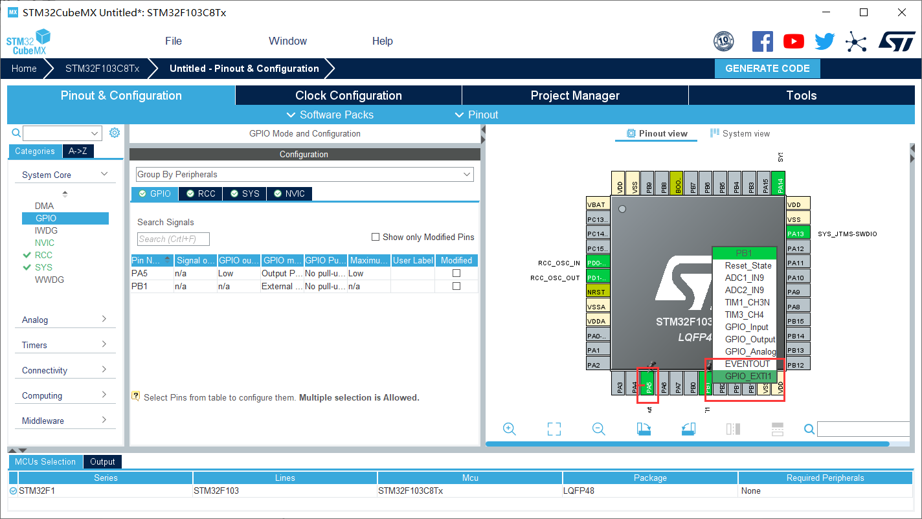Collapse the System Core section
This screenshot has height=519, width=922.
click(x=104, y=174)
